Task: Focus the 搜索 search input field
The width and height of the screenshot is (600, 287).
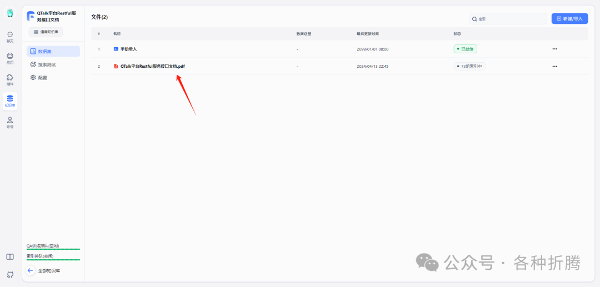Action: point(508,19)
